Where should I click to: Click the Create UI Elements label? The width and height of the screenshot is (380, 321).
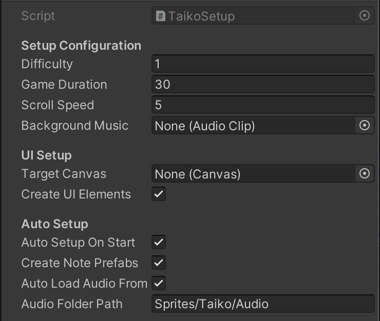76,194
